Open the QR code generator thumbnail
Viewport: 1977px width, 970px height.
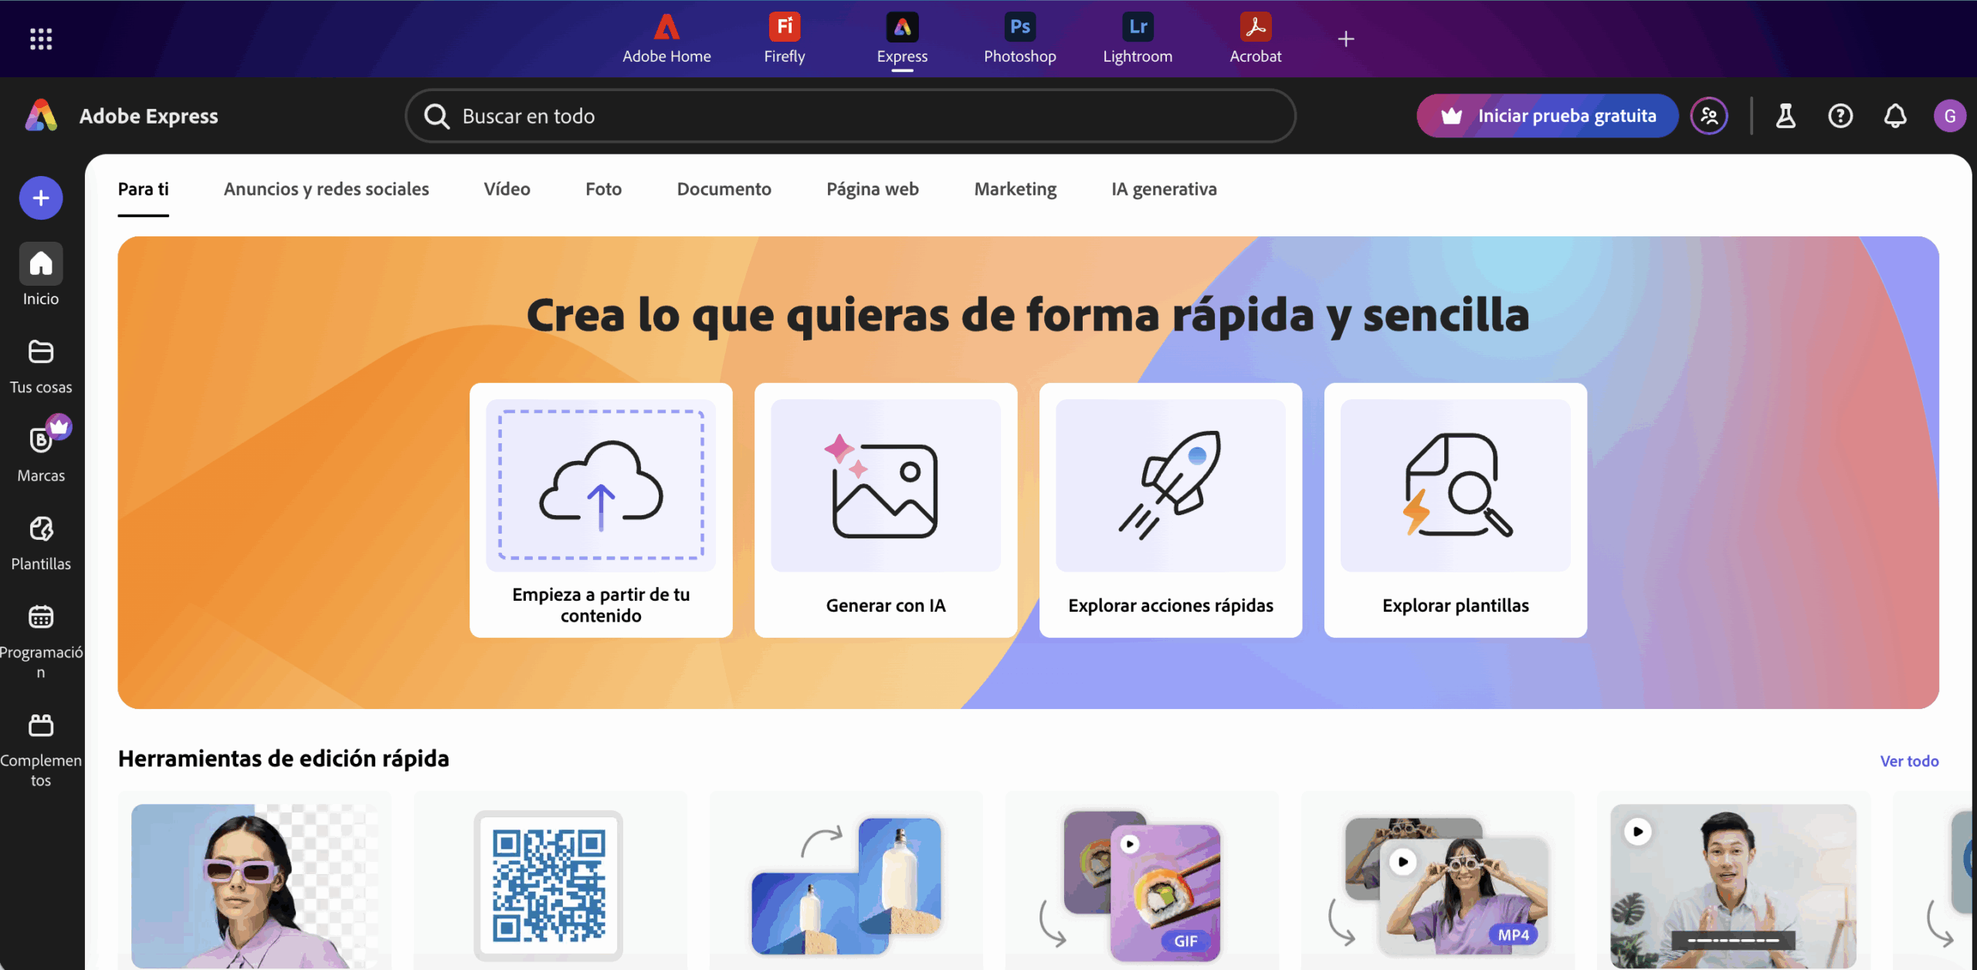pos(549,885)
